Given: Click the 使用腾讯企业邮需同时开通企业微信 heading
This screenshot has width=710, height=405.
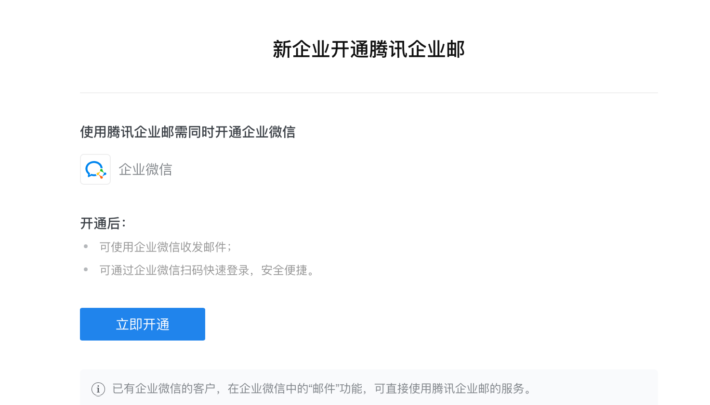Looking at the screenshot, I should click(188, 132).
